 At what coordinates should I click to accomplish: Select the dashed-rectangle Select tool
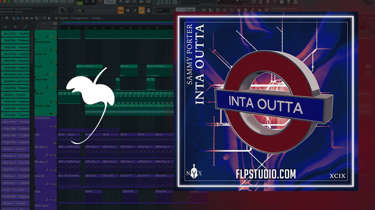point(40,18)
